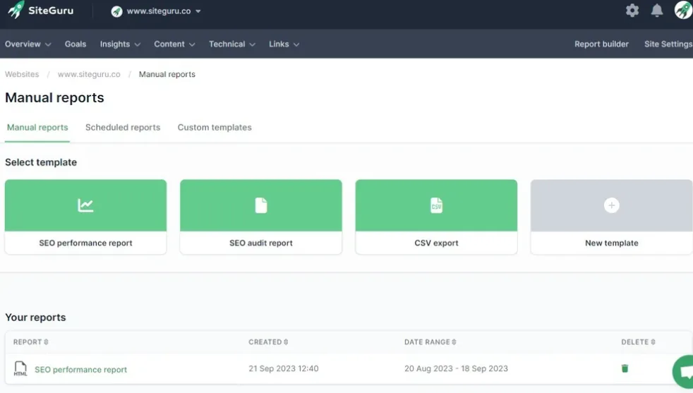693x393 pixels.
Task: Click the site favicon beside www.siteguru.co
Action: [x=116, y=11]
